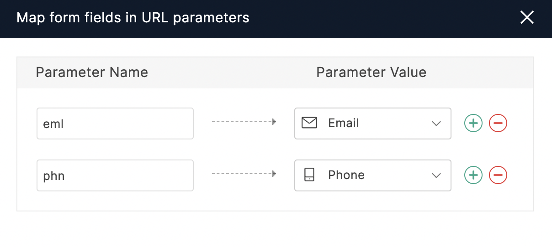
Task: Click the mobile device icon beside Phone
Action: point(309,175)
